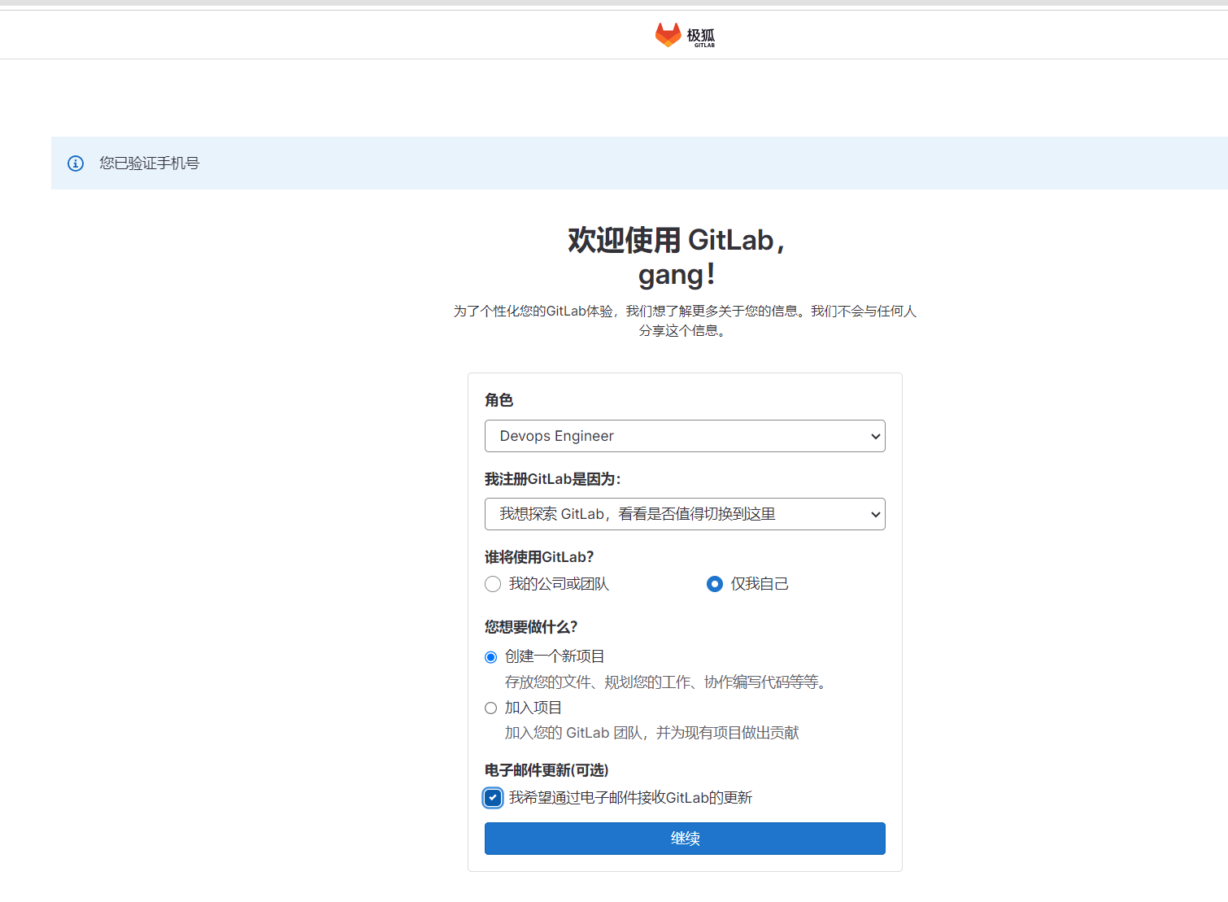Viewport: 1228px width, 902px height.
Task: Click the 电子邮件更新(可选) label
Action: pos(547,770)
